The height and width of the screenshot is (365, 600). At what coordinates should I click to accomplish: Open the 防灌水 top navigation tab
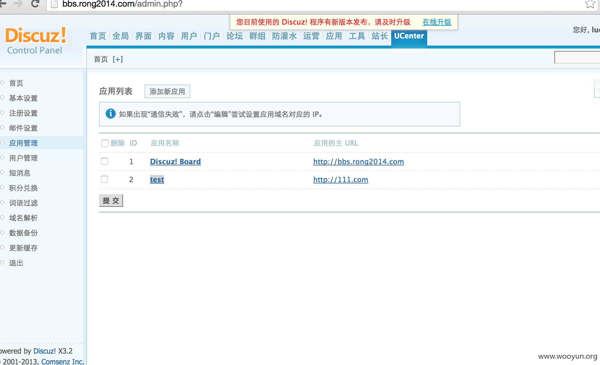[x=284, y=36]
